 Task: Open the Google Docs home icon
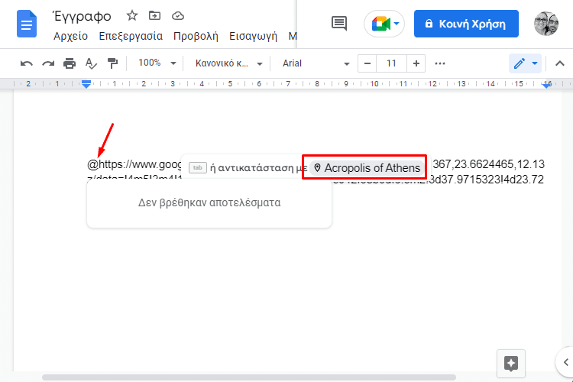[27, 24]
